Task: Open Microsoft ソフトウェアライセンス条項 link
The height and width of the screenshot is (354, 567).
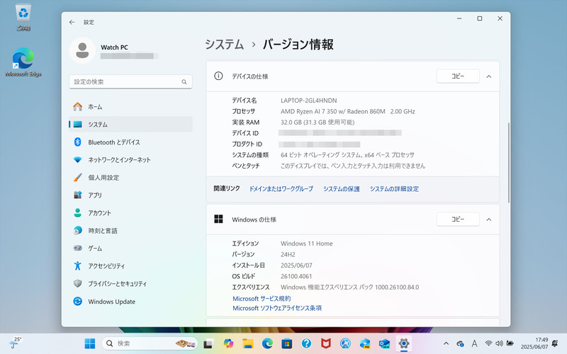Action: [x=277, y=308]
